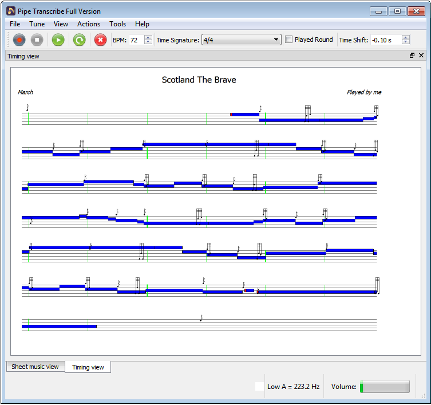This screenshot has width=431, height=405.
Task: Click the Scotland The Brave title
Action: (199, 80)
